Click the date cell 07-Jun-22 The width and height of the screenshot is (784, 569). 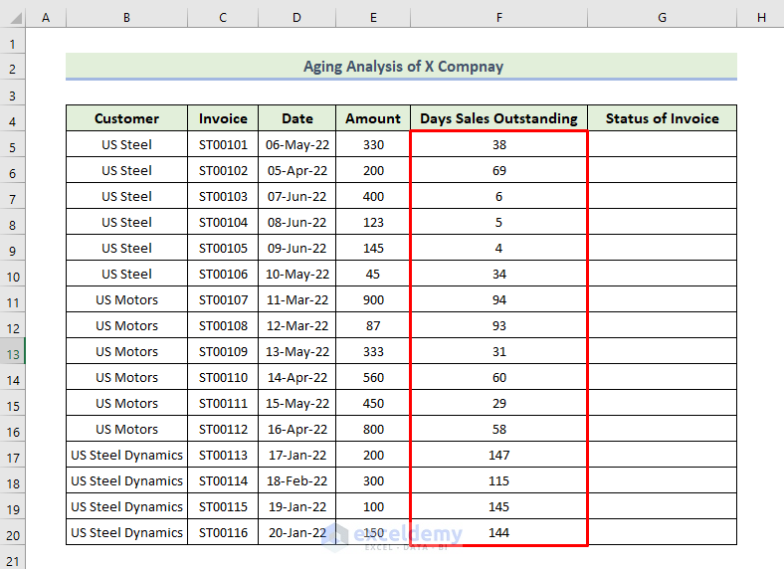[296, 196]
